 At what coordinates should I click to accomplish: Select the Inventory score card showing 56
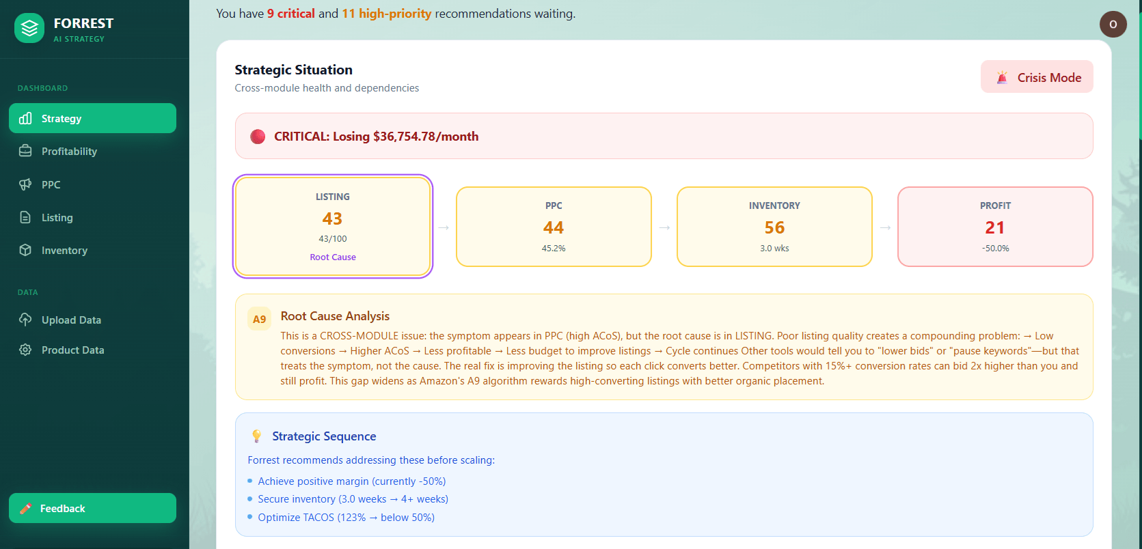click(774, 227)
